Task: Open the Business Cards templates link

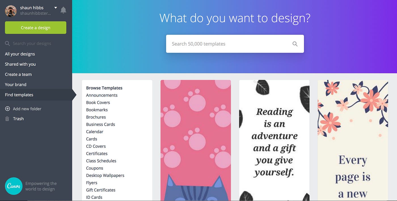Action: click(x=101, y=125)
